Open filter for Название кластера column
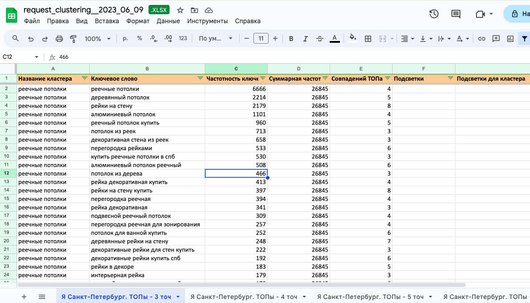This screenshot has height=303, width=530. 84,78
